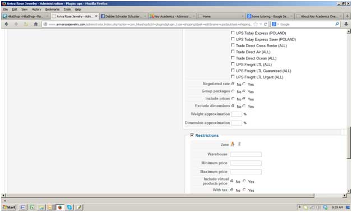The height and width of the screenshot is (212, 352).
Task: Open the Windows Start button
Action: [9, 207]
